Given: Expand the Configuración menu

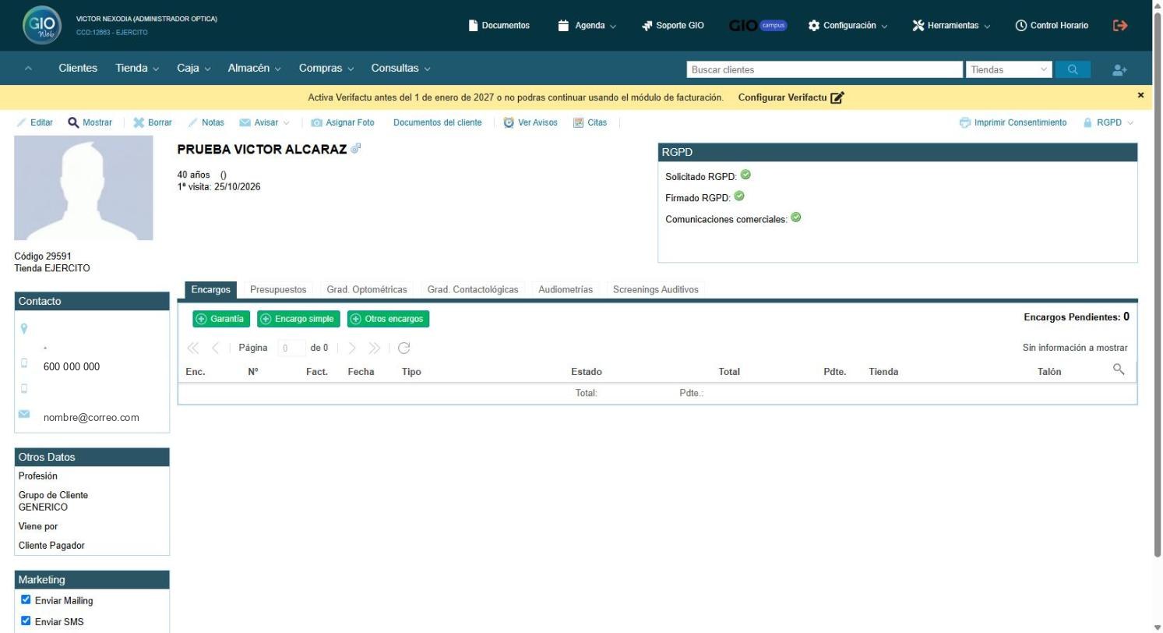Looking at the screenshot, I should pos(848,26).
